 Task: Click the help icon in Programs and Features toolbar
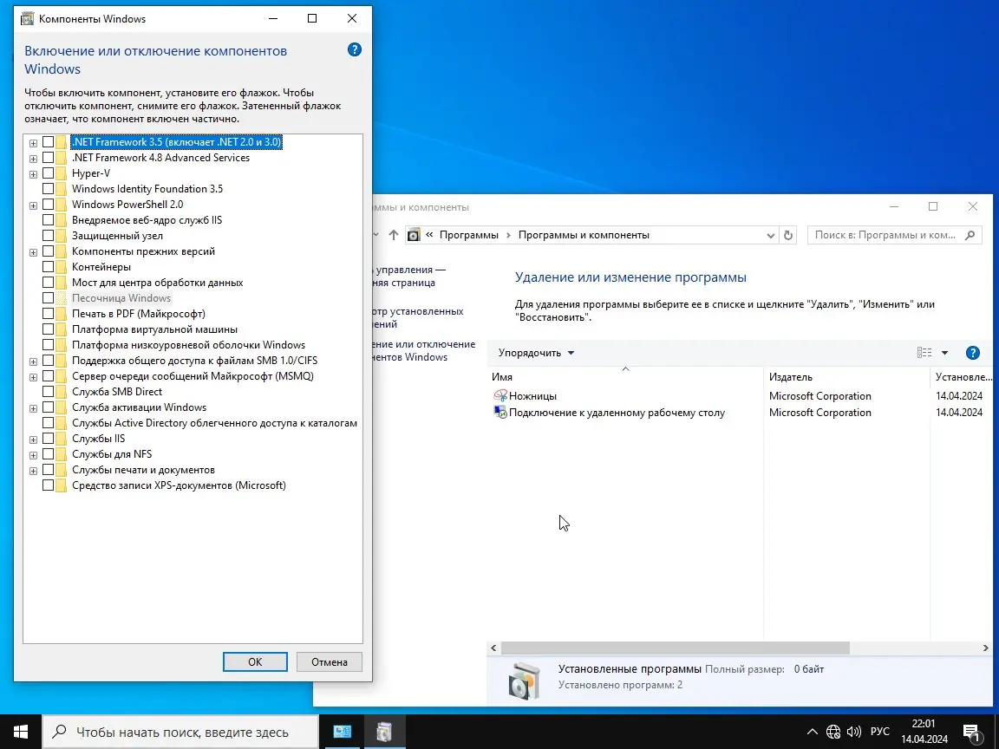coord(972,353)
